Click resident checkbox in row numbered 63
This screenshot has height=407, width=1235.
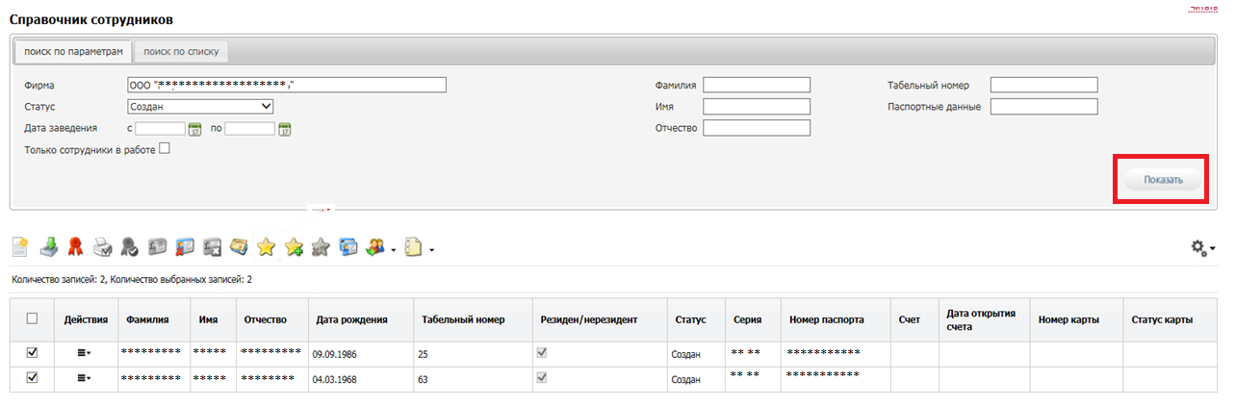click(x=542, y=378)
